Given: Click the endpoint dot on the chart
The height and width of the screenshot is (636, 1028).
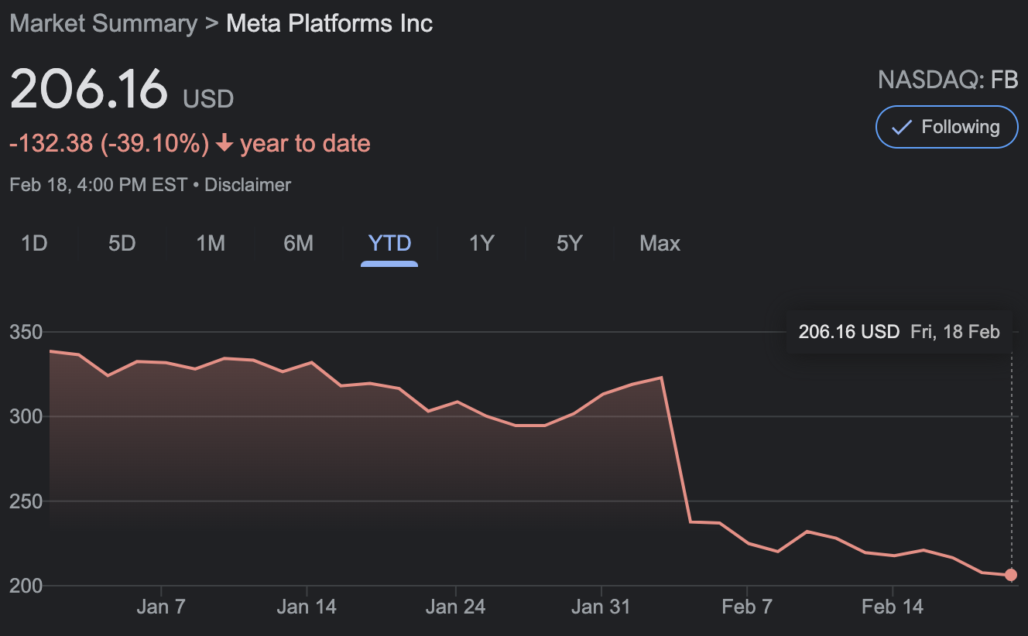Looking at the screenshot, I should (x=1011, y=575).
